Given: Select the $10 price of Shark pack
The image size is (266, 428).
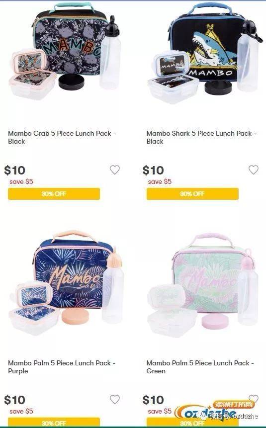Looking at the screenshot, I should coord(153,171).
